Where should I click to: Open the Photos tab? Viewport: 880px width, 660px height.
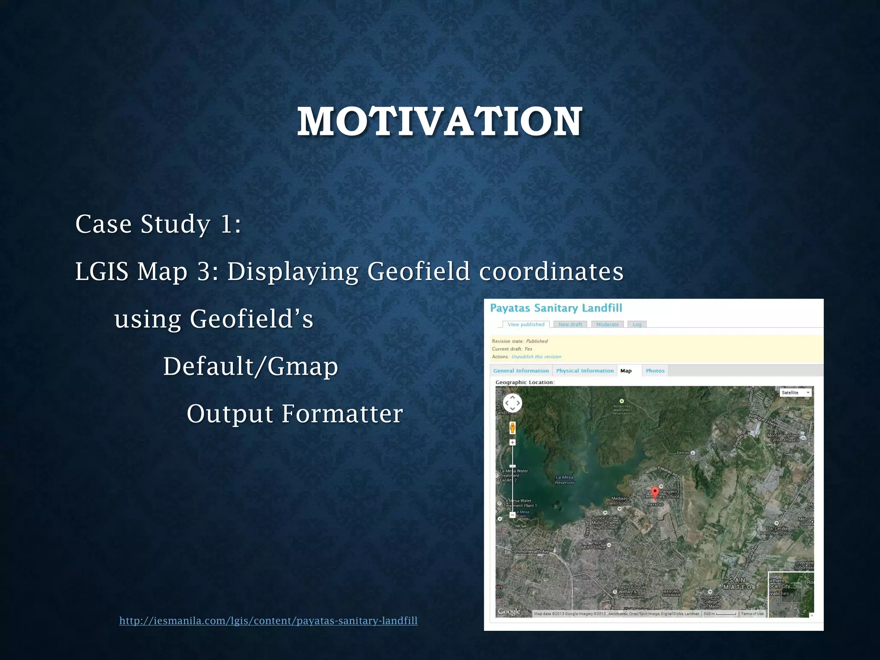655,371
